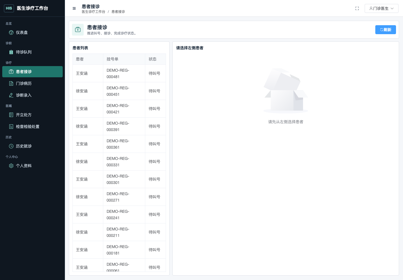Click the clock icon beside 历史就诊
403x280 pixels.
click(x=11, y=146)
